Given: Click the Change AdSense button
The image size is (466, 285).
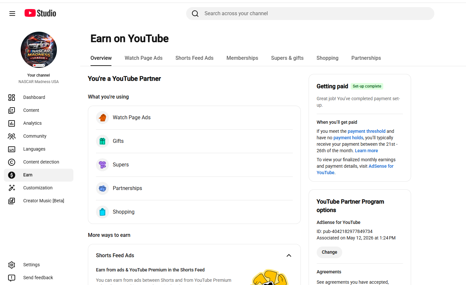Looking at the screenshot, I should click(x=329, y=252).
